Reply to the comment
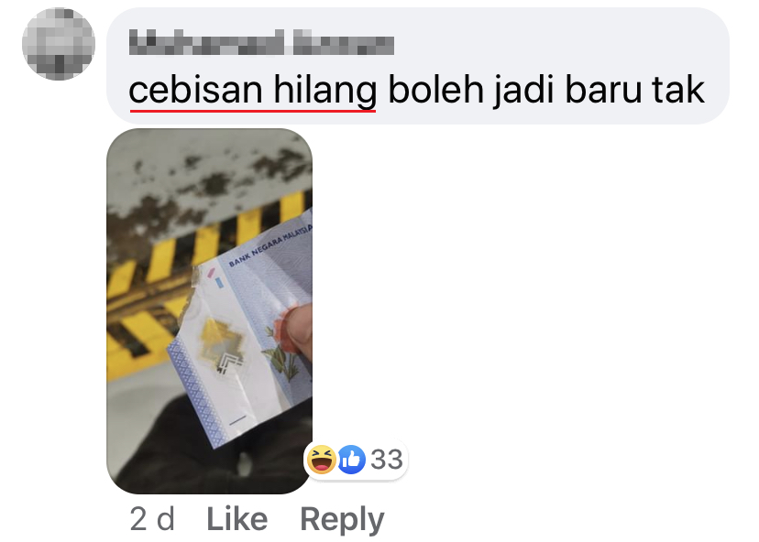759x542 pixels. pos(342,520)
